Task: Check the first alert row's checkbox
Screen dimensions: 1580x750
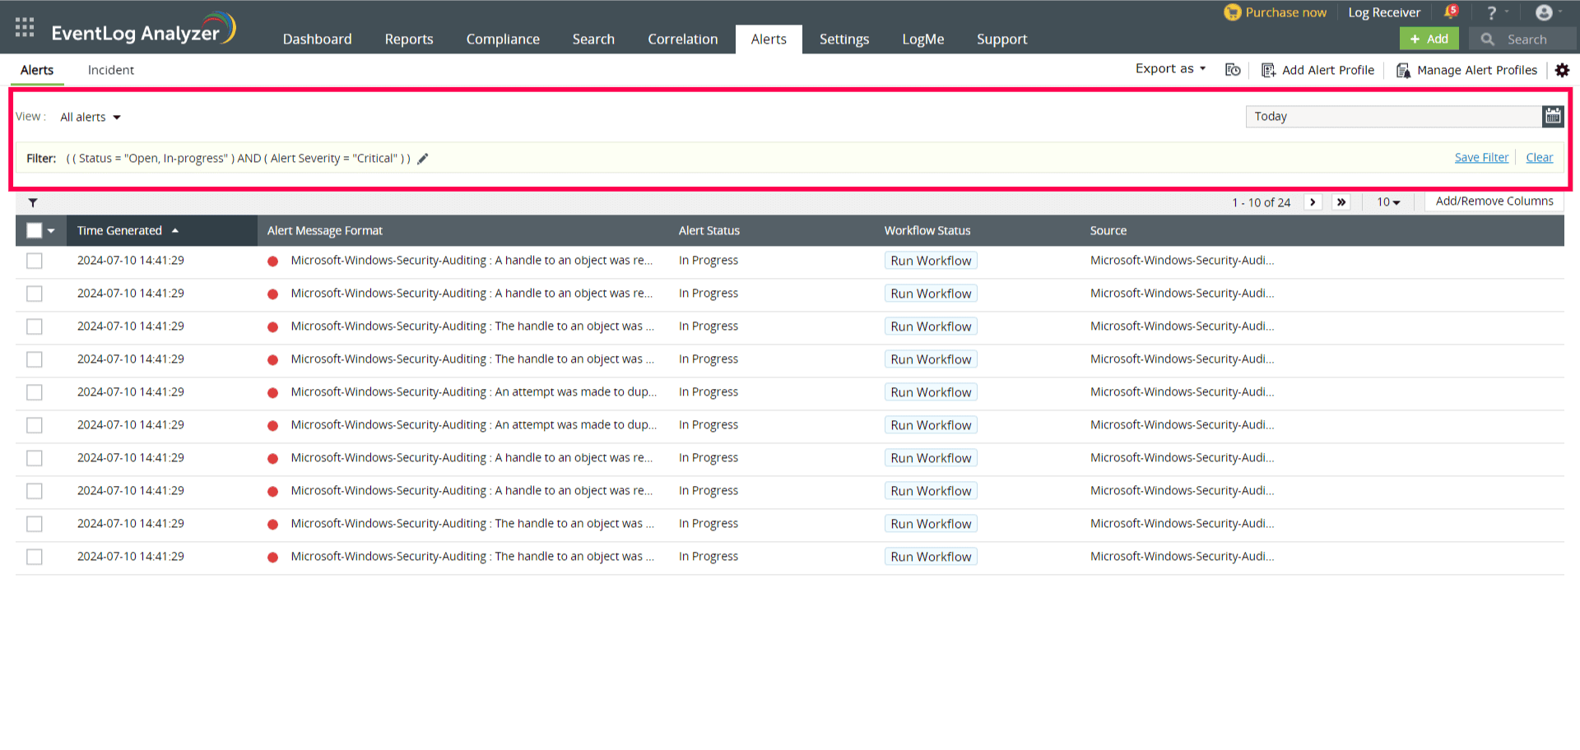Action: tap(34, 261)
